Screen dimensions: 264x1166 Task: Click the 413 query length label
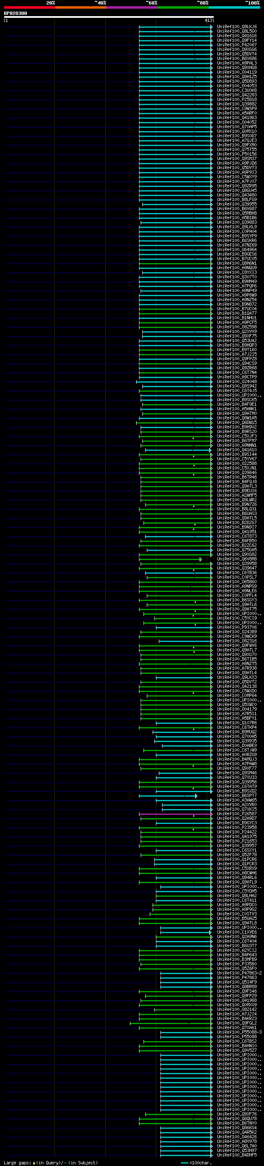pos(208,20)
